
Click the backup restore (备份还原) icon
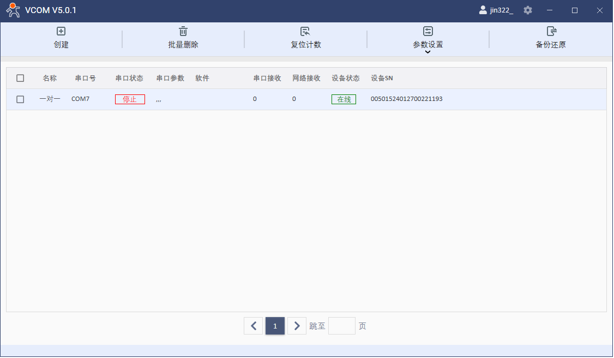pos(551,32)
